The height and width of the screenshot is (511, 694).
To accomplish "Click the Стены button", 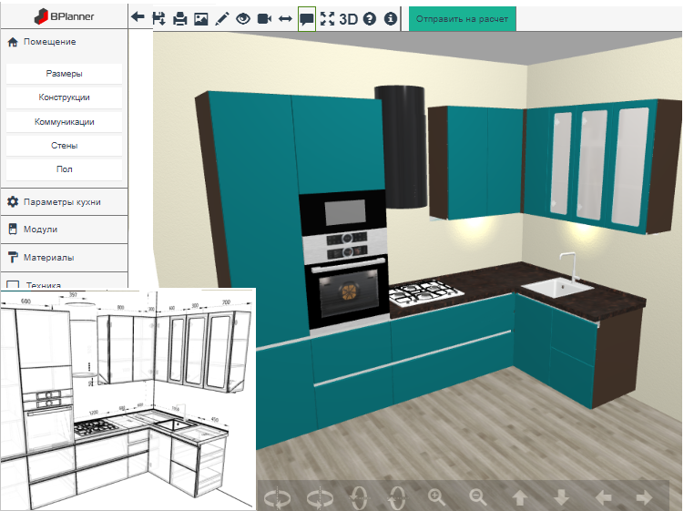I will (64, 145).
